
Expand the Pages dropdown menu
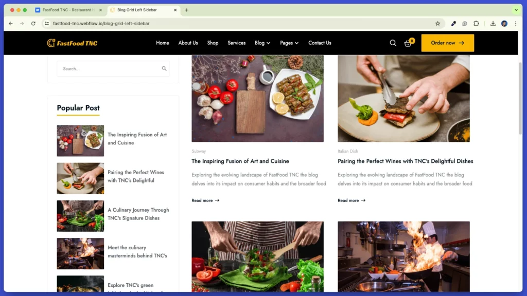[289, 43]
